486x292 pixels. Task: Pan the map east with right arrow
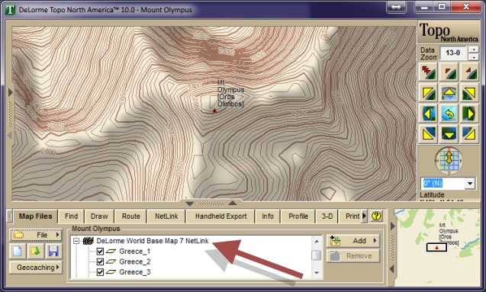point(469,114)
